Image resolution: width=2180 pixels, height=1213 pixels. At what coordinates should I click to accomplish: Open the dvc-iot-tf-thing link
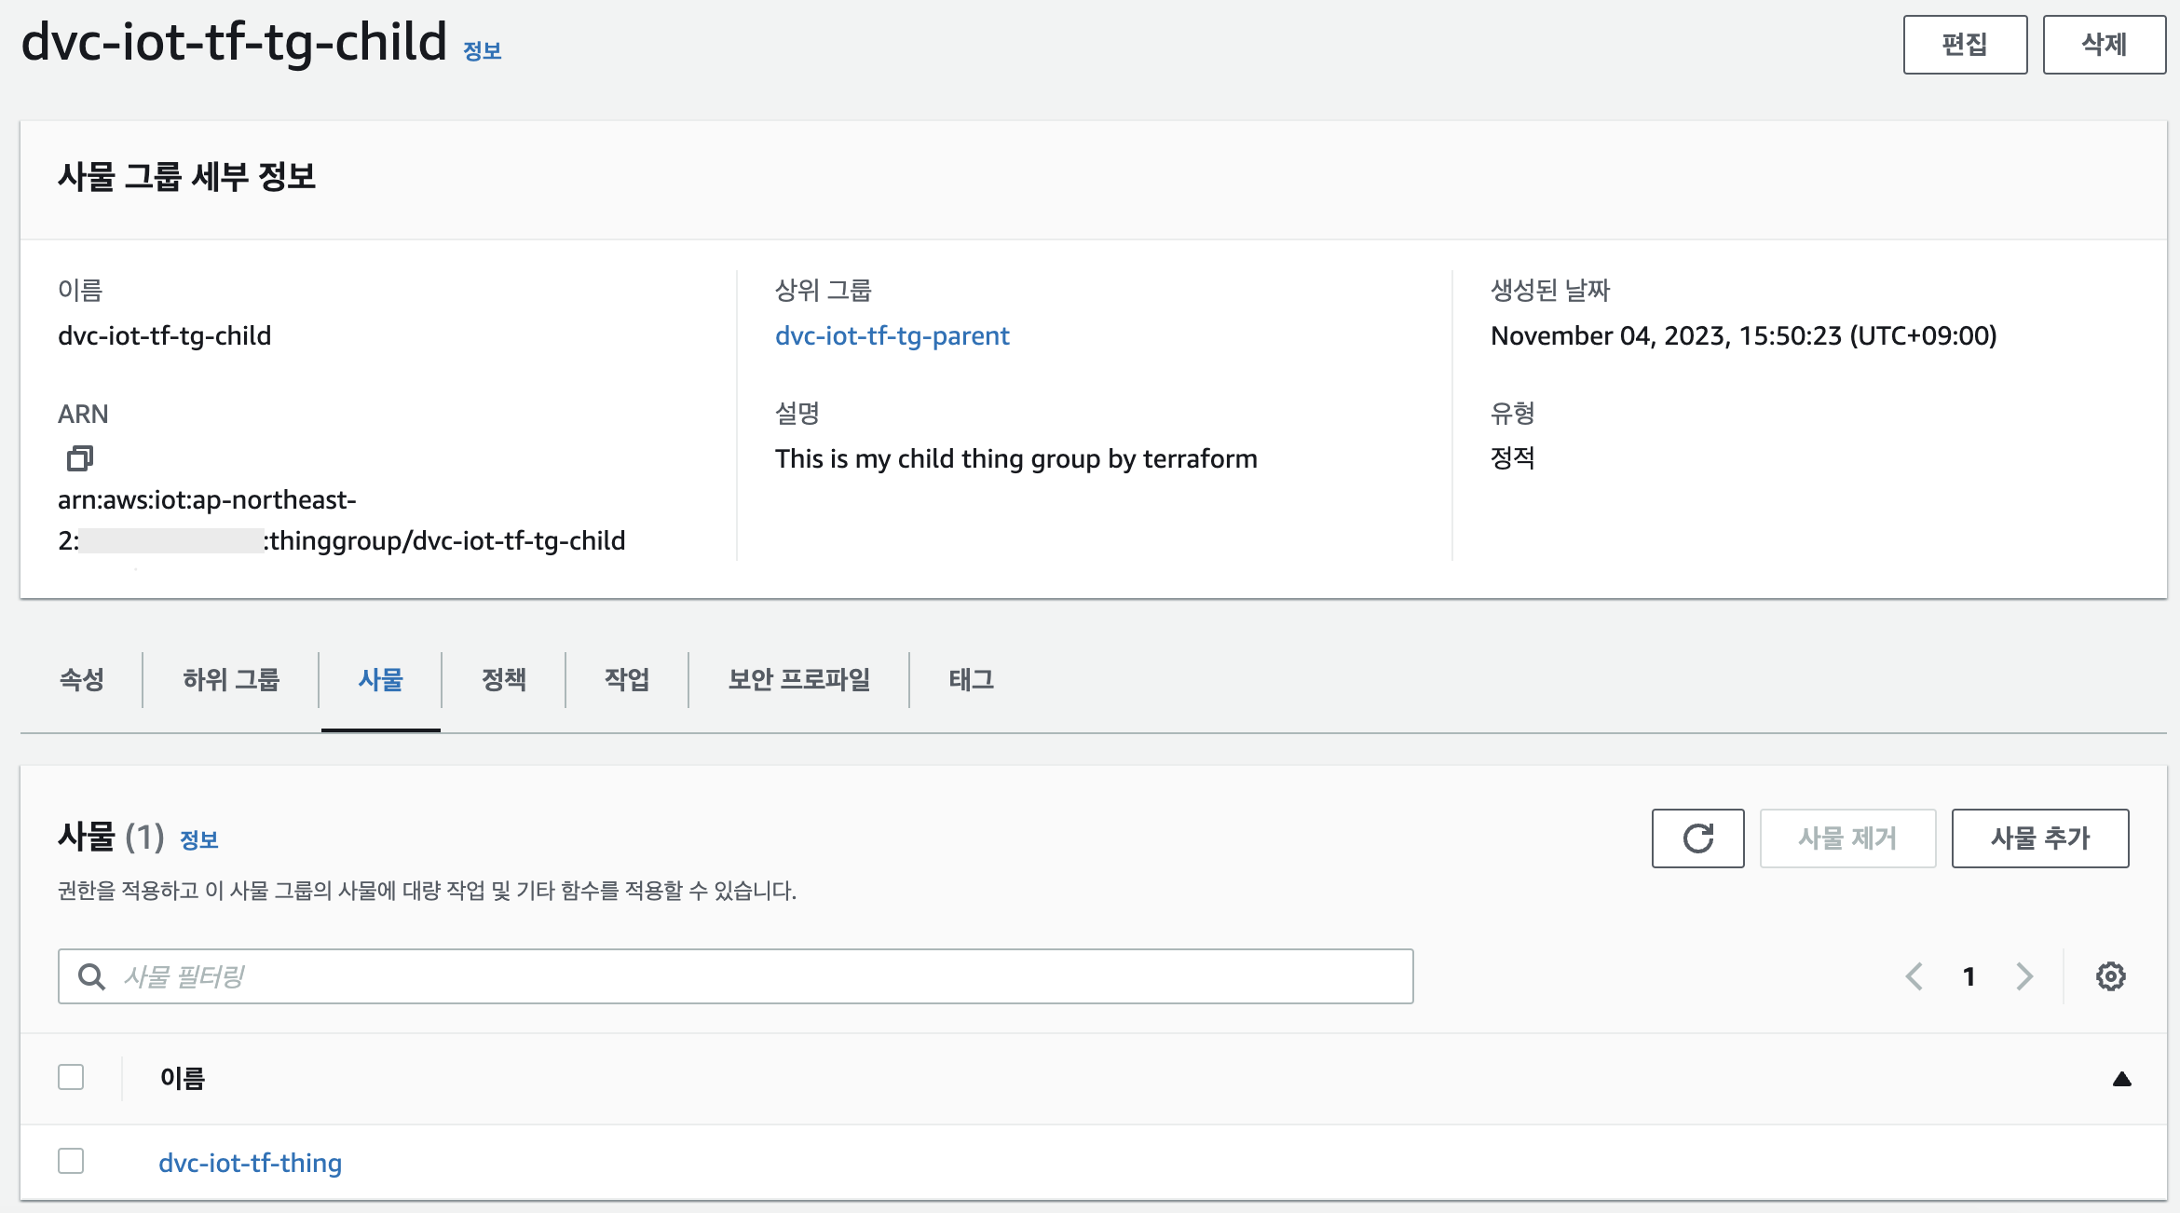250,1163
